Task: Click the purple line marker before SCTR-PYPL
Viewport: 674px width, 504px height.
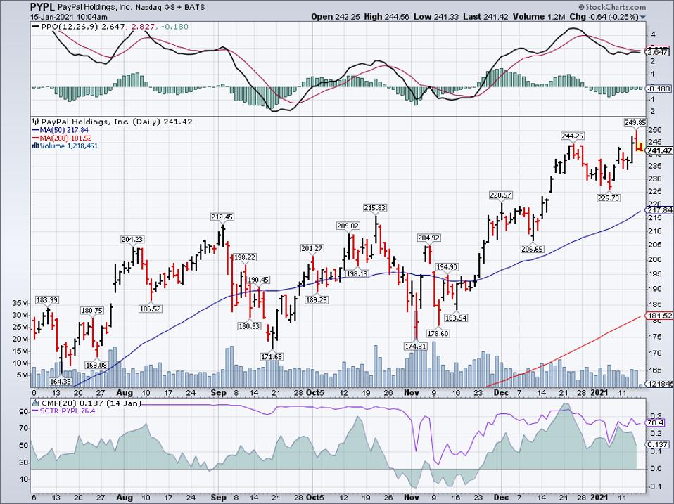Action: click(36, 411)
